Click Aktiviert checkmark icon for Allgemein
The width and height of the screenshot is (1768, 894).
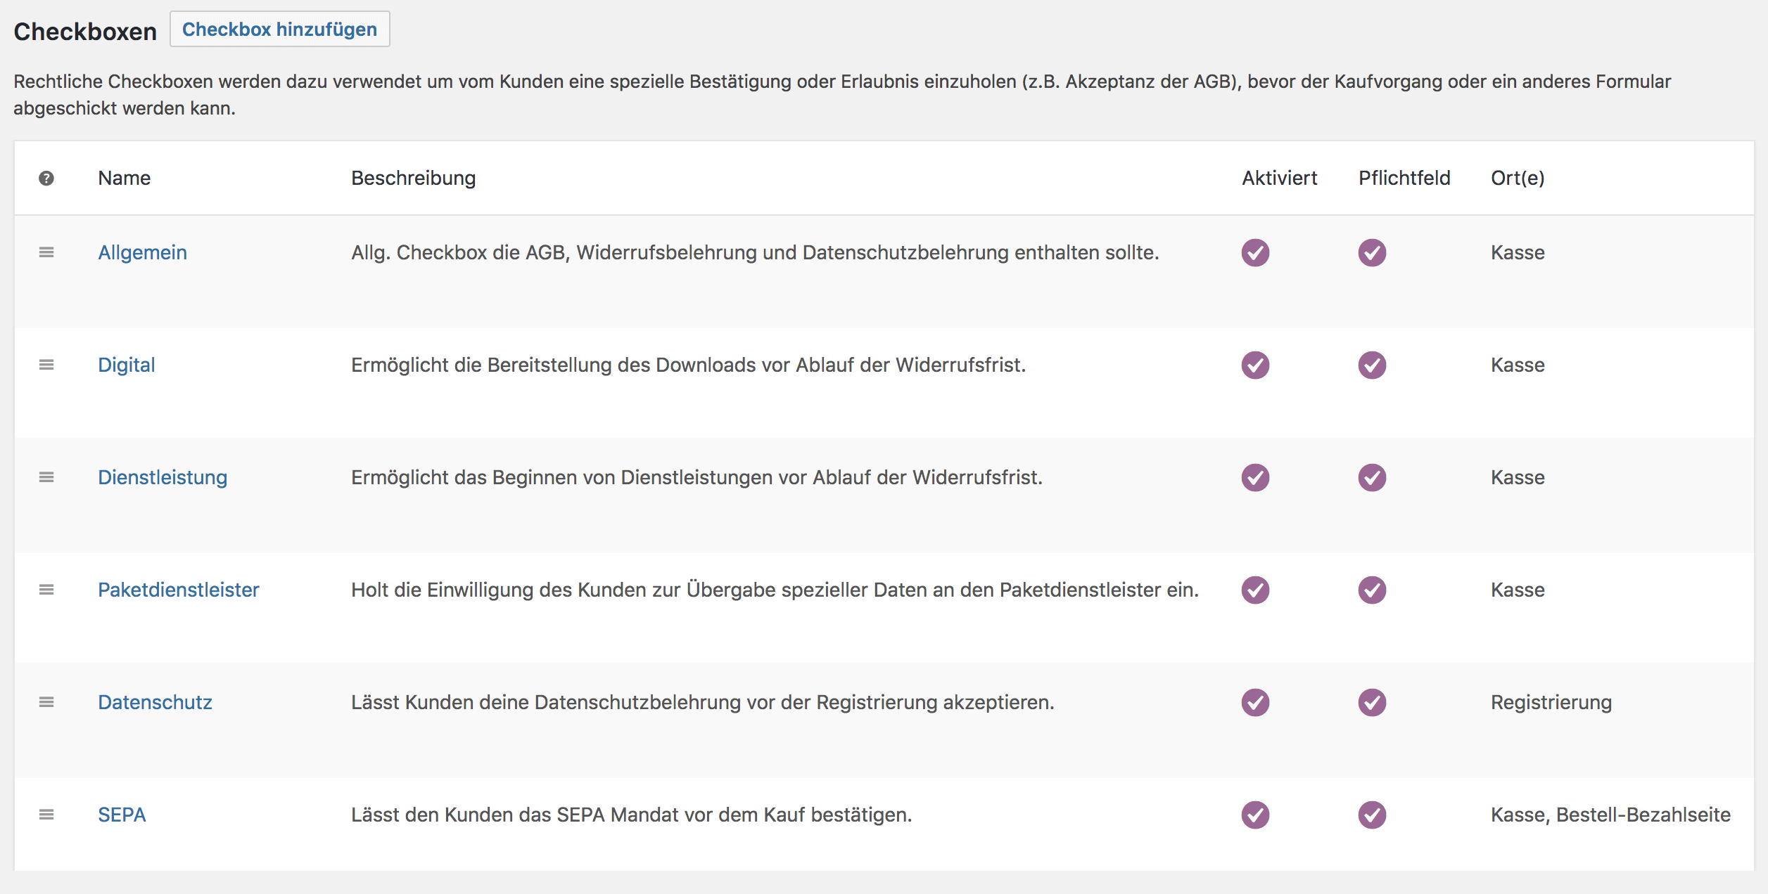pos(1255,253)
